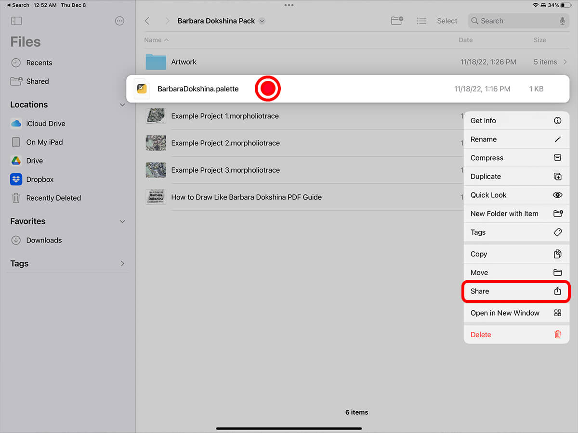Tap the microphone icon in search field
The height and width of the screenshot is (433, 578).
coord(562,21)
